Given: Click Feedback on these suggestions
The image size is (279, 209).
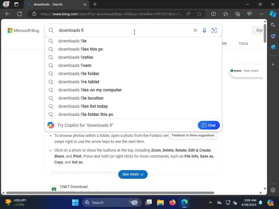Looking at the screenshot, I should tap(193, 136).
